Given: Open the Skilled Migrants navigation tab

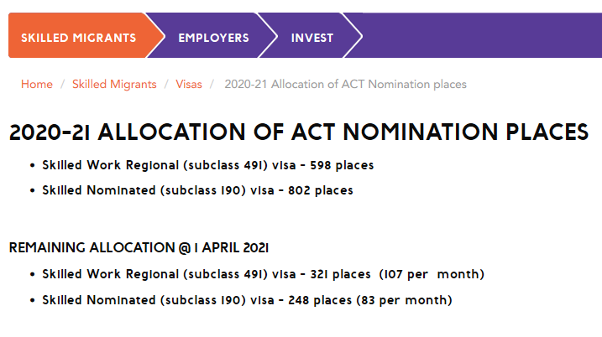Looking at the screenshot, I should [78, 38].
